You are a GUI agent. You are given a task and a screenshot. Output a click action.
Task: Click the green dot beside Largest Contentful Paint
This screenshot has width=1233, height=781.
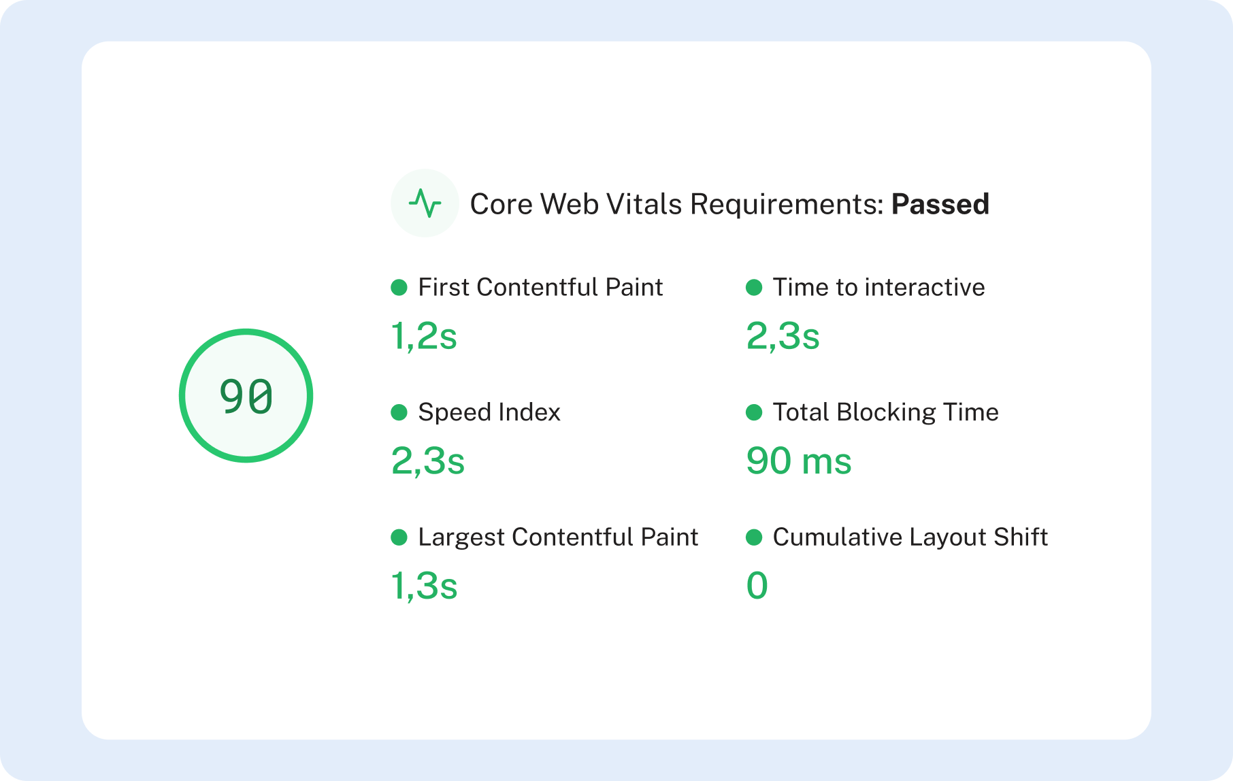tap(399, 537)
